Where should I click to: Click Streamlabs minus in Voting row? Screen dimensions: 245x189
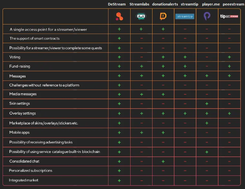pyautogui.click(x=142, y=57)
